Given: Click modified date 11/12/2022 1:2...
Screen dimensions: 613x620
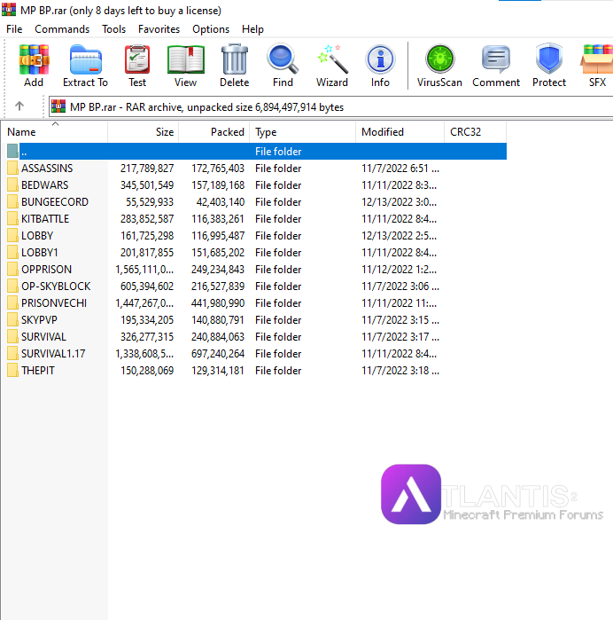Looking at the screenshot, I should (x=399, y=270).
